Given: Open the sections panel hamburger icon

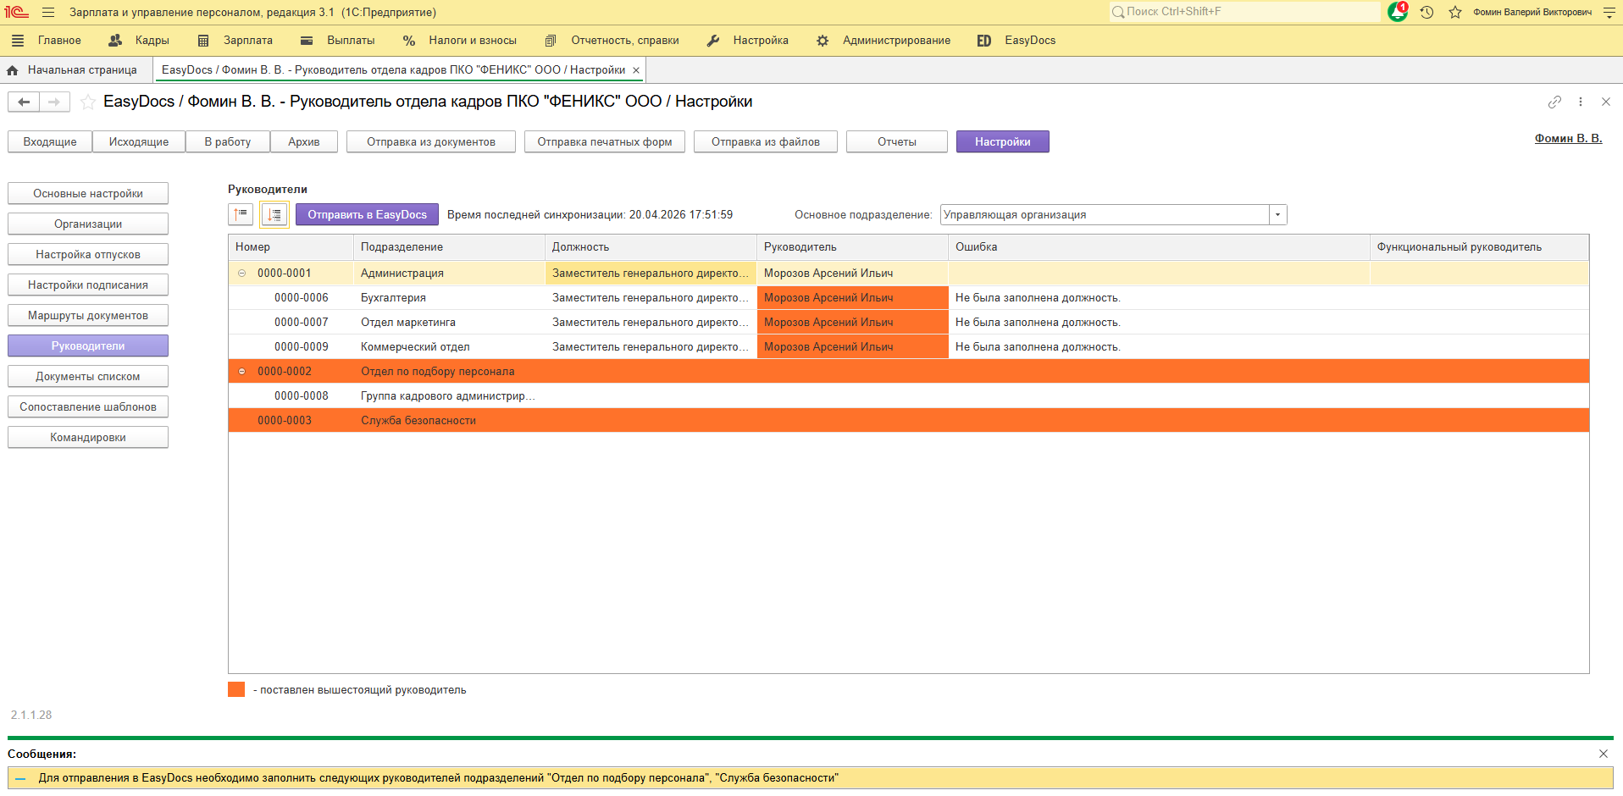Looking at the screenshot, I should pyautogui.click(x=18, y=41).
